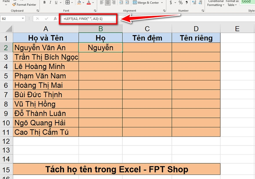This screenshot has height=179, width=255.
Task: Click cell 'Họ và Tên' header
Action: pos(46,38)
